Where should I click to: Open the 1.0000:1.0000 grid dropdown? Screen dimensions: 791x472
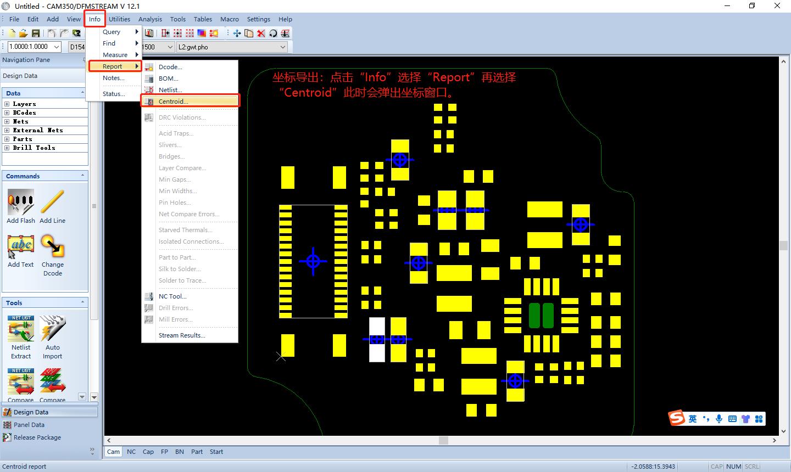(57, 47)
